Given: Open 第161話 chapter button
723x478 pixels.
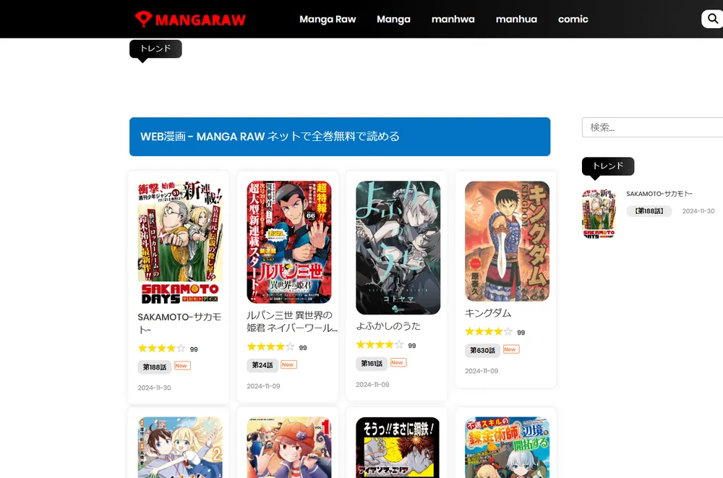Looking at the screenshot, I should coord(372,363).
